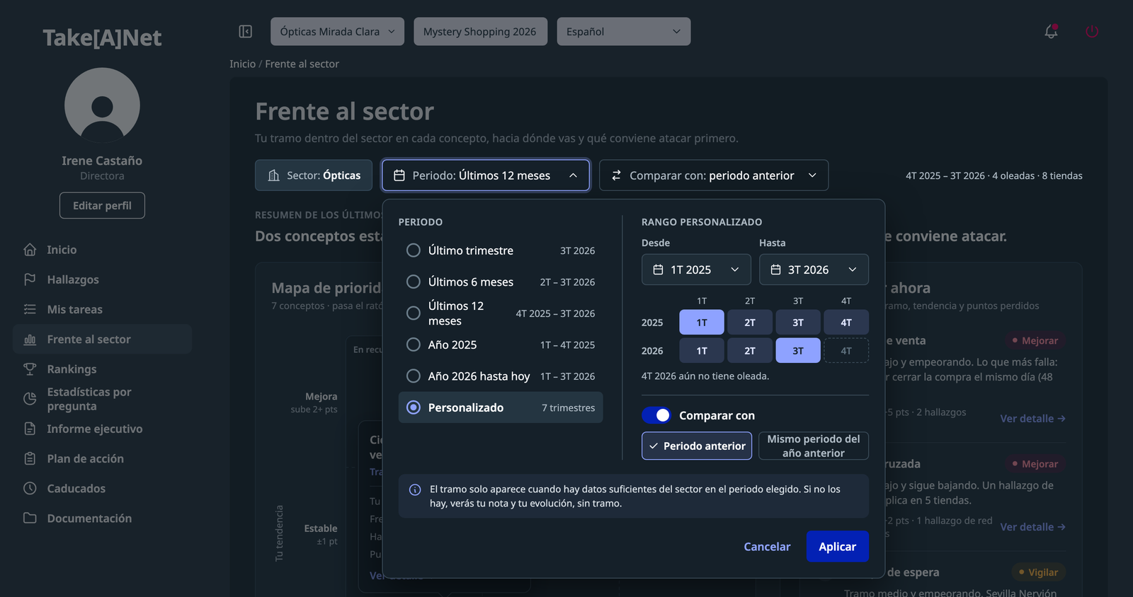
Task: Click the Inicio home icon in sidebar
Action: tap(30, 250)
